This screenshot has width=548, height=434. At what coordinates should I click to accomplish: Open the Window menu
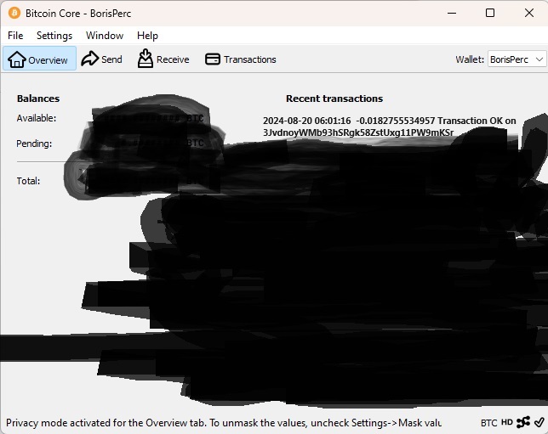[105, 36]
